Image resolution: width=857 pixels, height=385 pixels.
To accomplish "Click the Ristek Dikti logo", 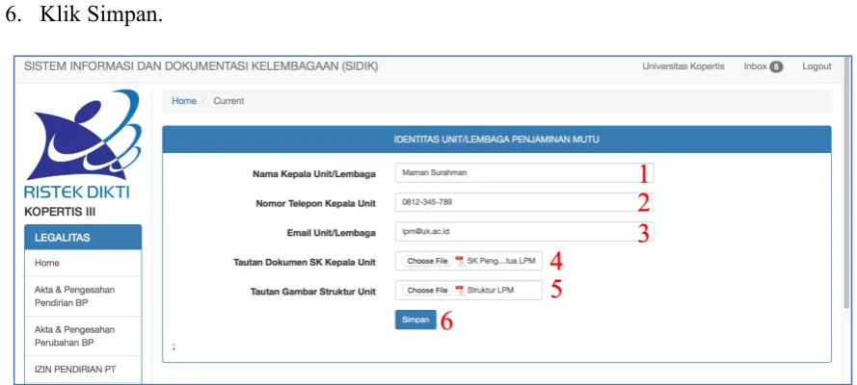I will (x=83, y=144).
